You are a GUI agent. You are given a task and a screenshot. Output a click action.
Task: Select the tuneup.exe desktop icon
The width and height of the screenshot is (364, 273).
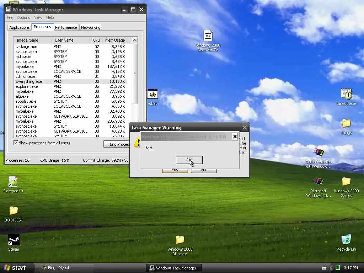(346, 94)
